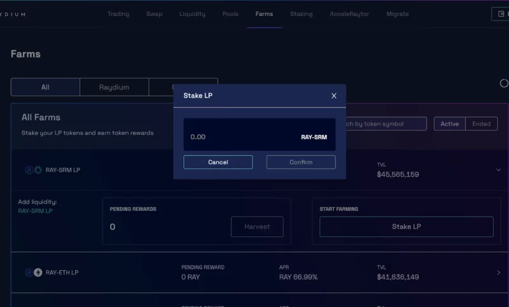
Task: Go to the Swap tab
Action: coord(154,14)
